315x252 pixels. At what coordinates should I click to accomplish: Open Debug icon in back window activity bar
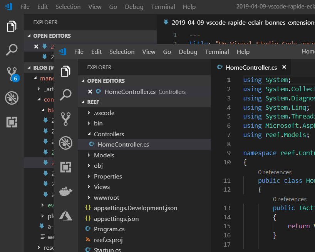[x=12, y=98]
